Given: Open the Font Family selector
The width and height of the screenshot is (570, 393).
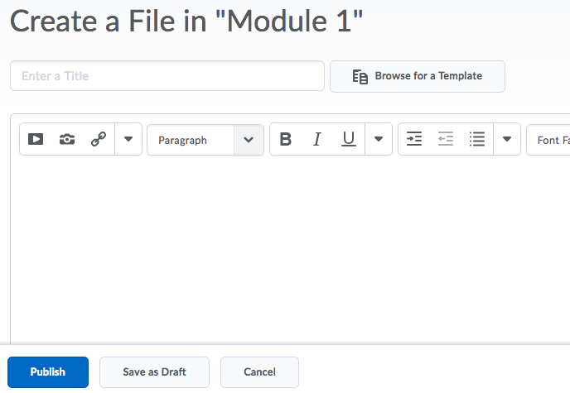Looking at the screenshot, I should 548,141.
